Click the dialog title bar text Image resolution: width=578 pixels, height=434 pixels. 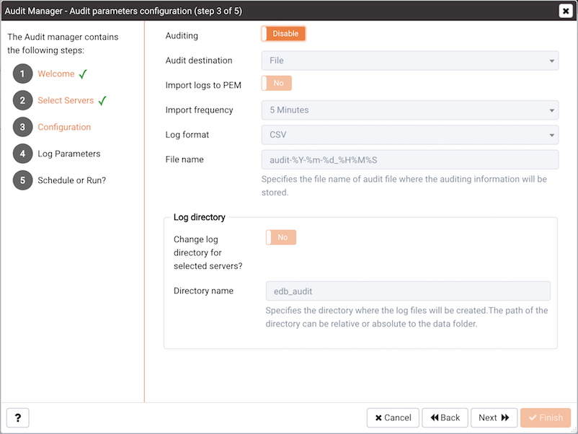123,11
